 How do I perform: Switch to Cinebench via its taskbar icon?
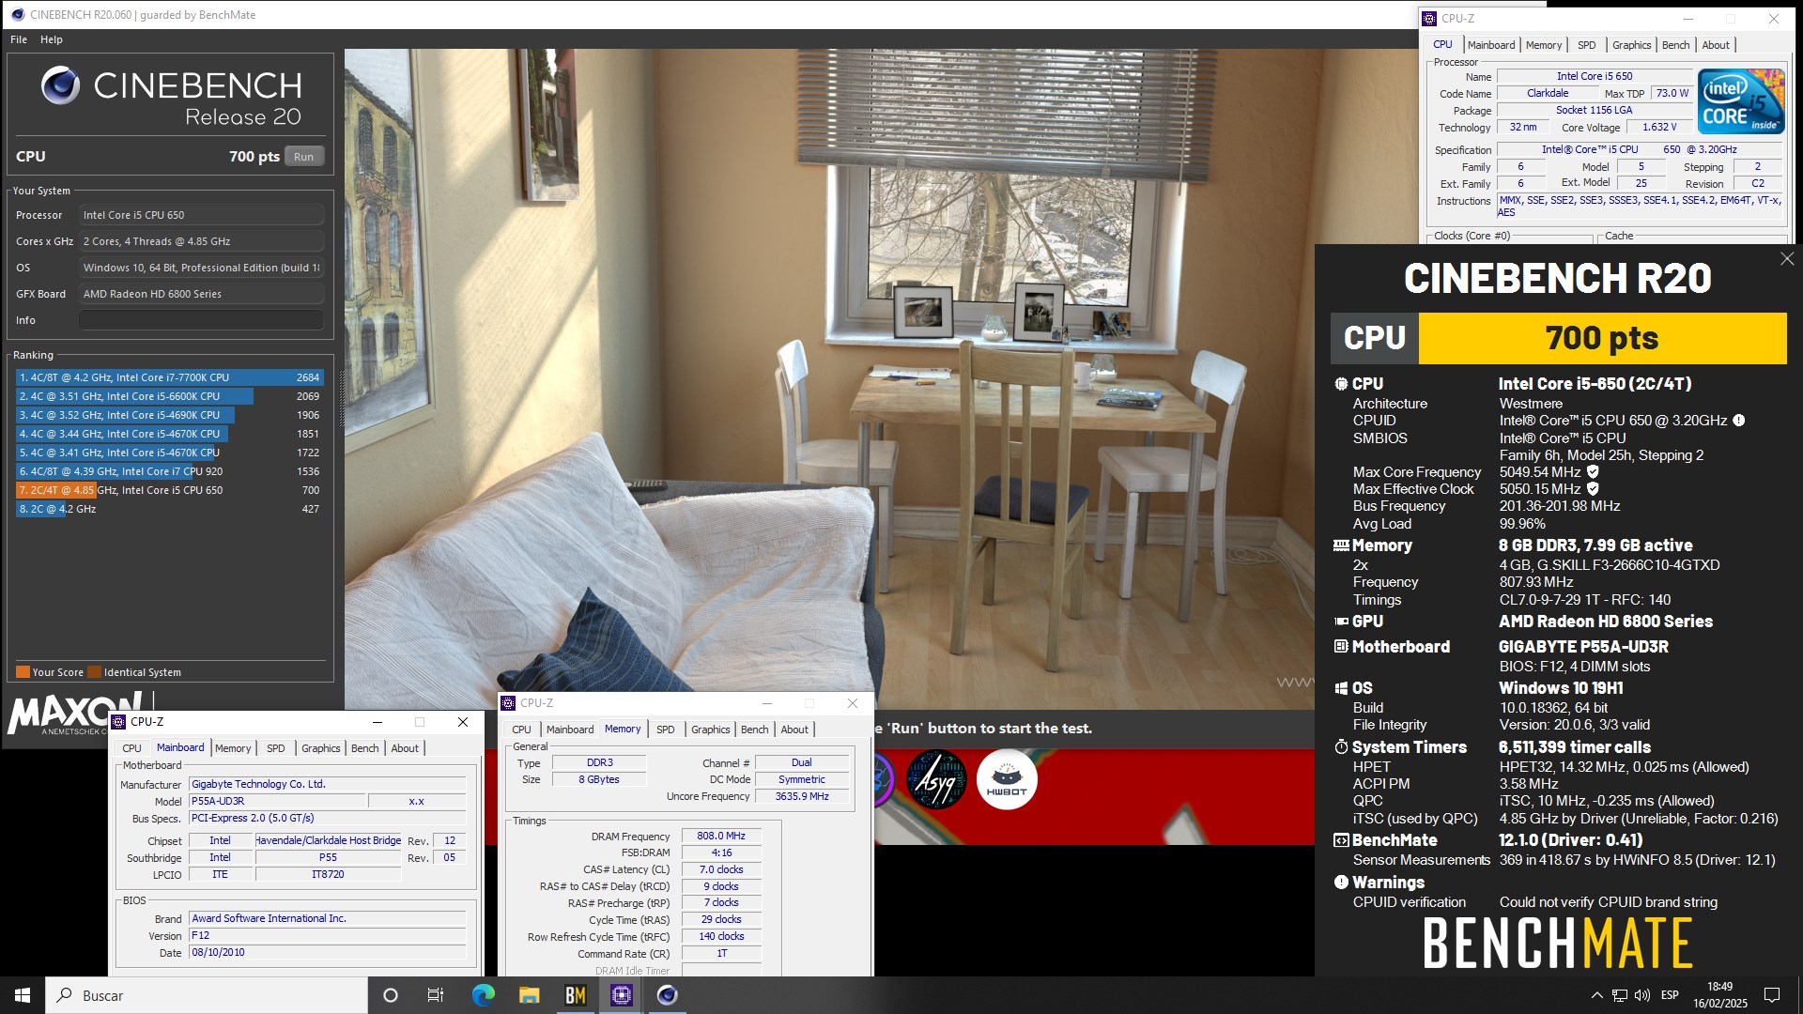coord(667,995)
